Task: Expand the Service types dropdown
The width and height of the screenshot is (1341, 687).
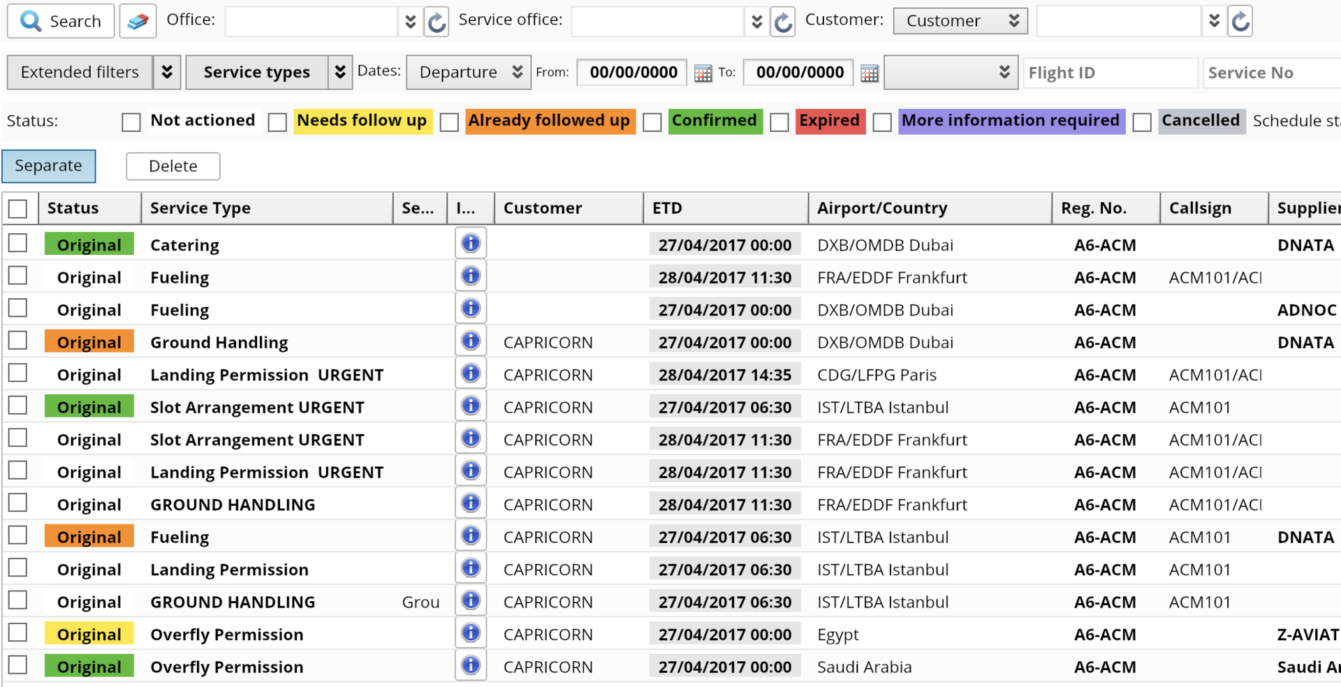Action: click(x=339, y=73)
